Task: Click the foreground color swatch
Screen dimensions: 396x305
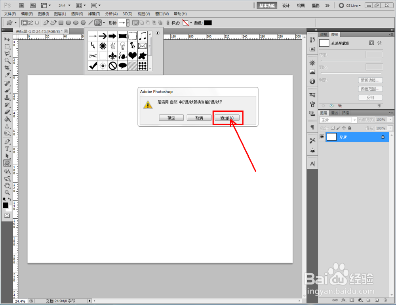Action: (5, 205)
